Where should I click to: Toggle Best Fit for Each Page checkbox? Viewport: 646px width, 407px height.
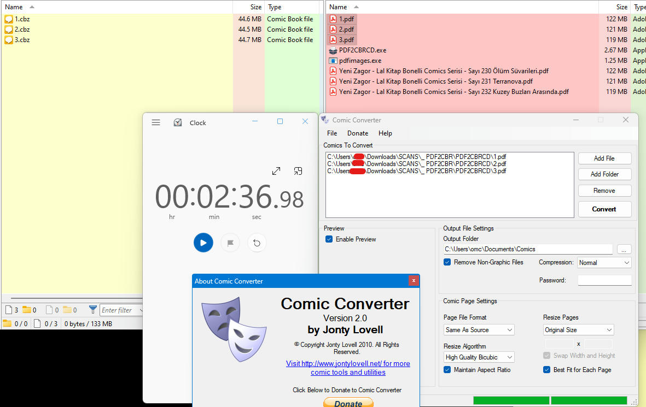pos(546,369)
